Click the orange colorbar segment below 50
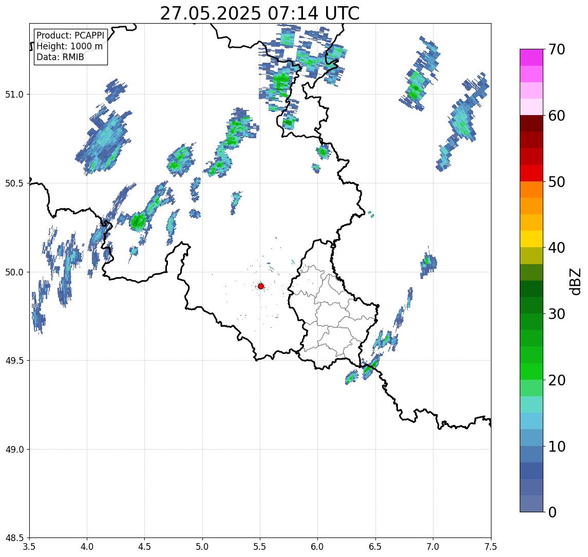The image size is (588, 557). (532, 190)
